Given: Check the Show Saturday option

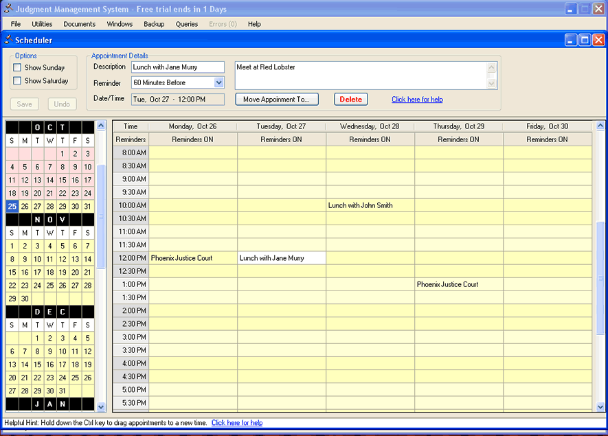Looking at the screenshot, I should tap(18, 80).
